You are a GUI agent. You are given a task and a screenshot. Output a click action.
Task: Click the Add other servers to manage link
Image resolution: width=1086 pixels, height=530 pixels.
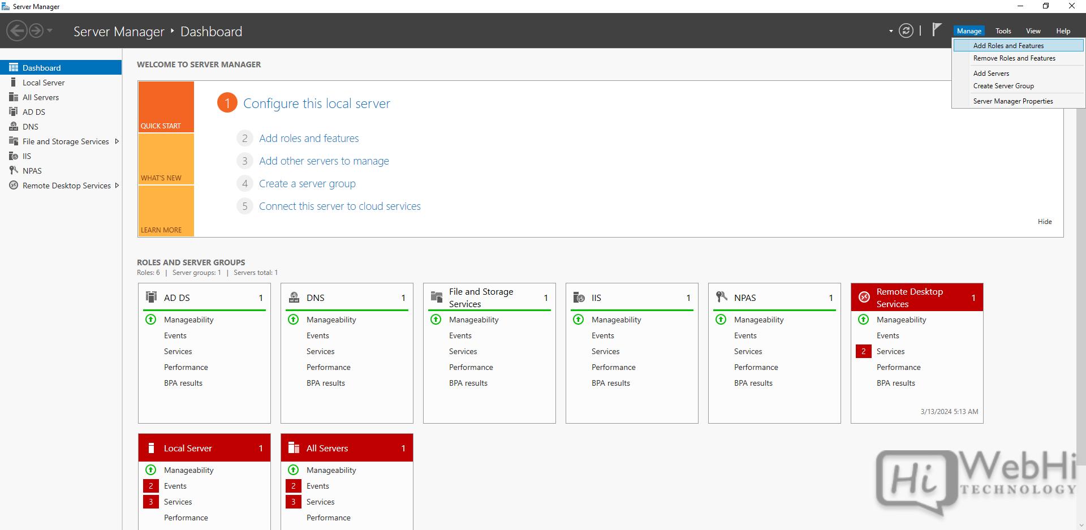[324, 161]
